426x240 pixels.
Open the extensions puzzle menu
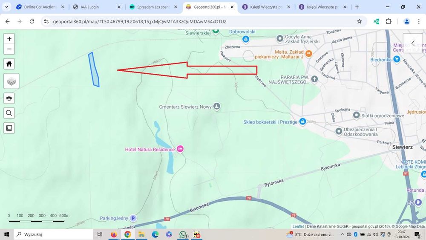[x=389, y=21]
